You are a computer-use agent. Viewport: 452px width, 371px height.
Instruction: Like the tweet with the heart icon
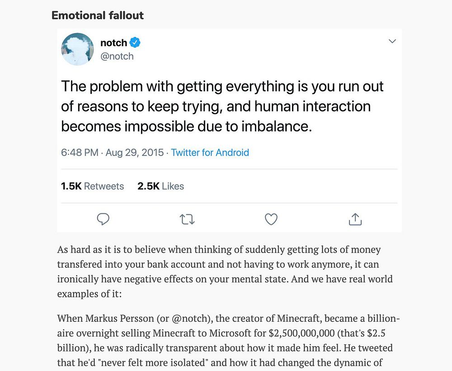coord(271,220)
